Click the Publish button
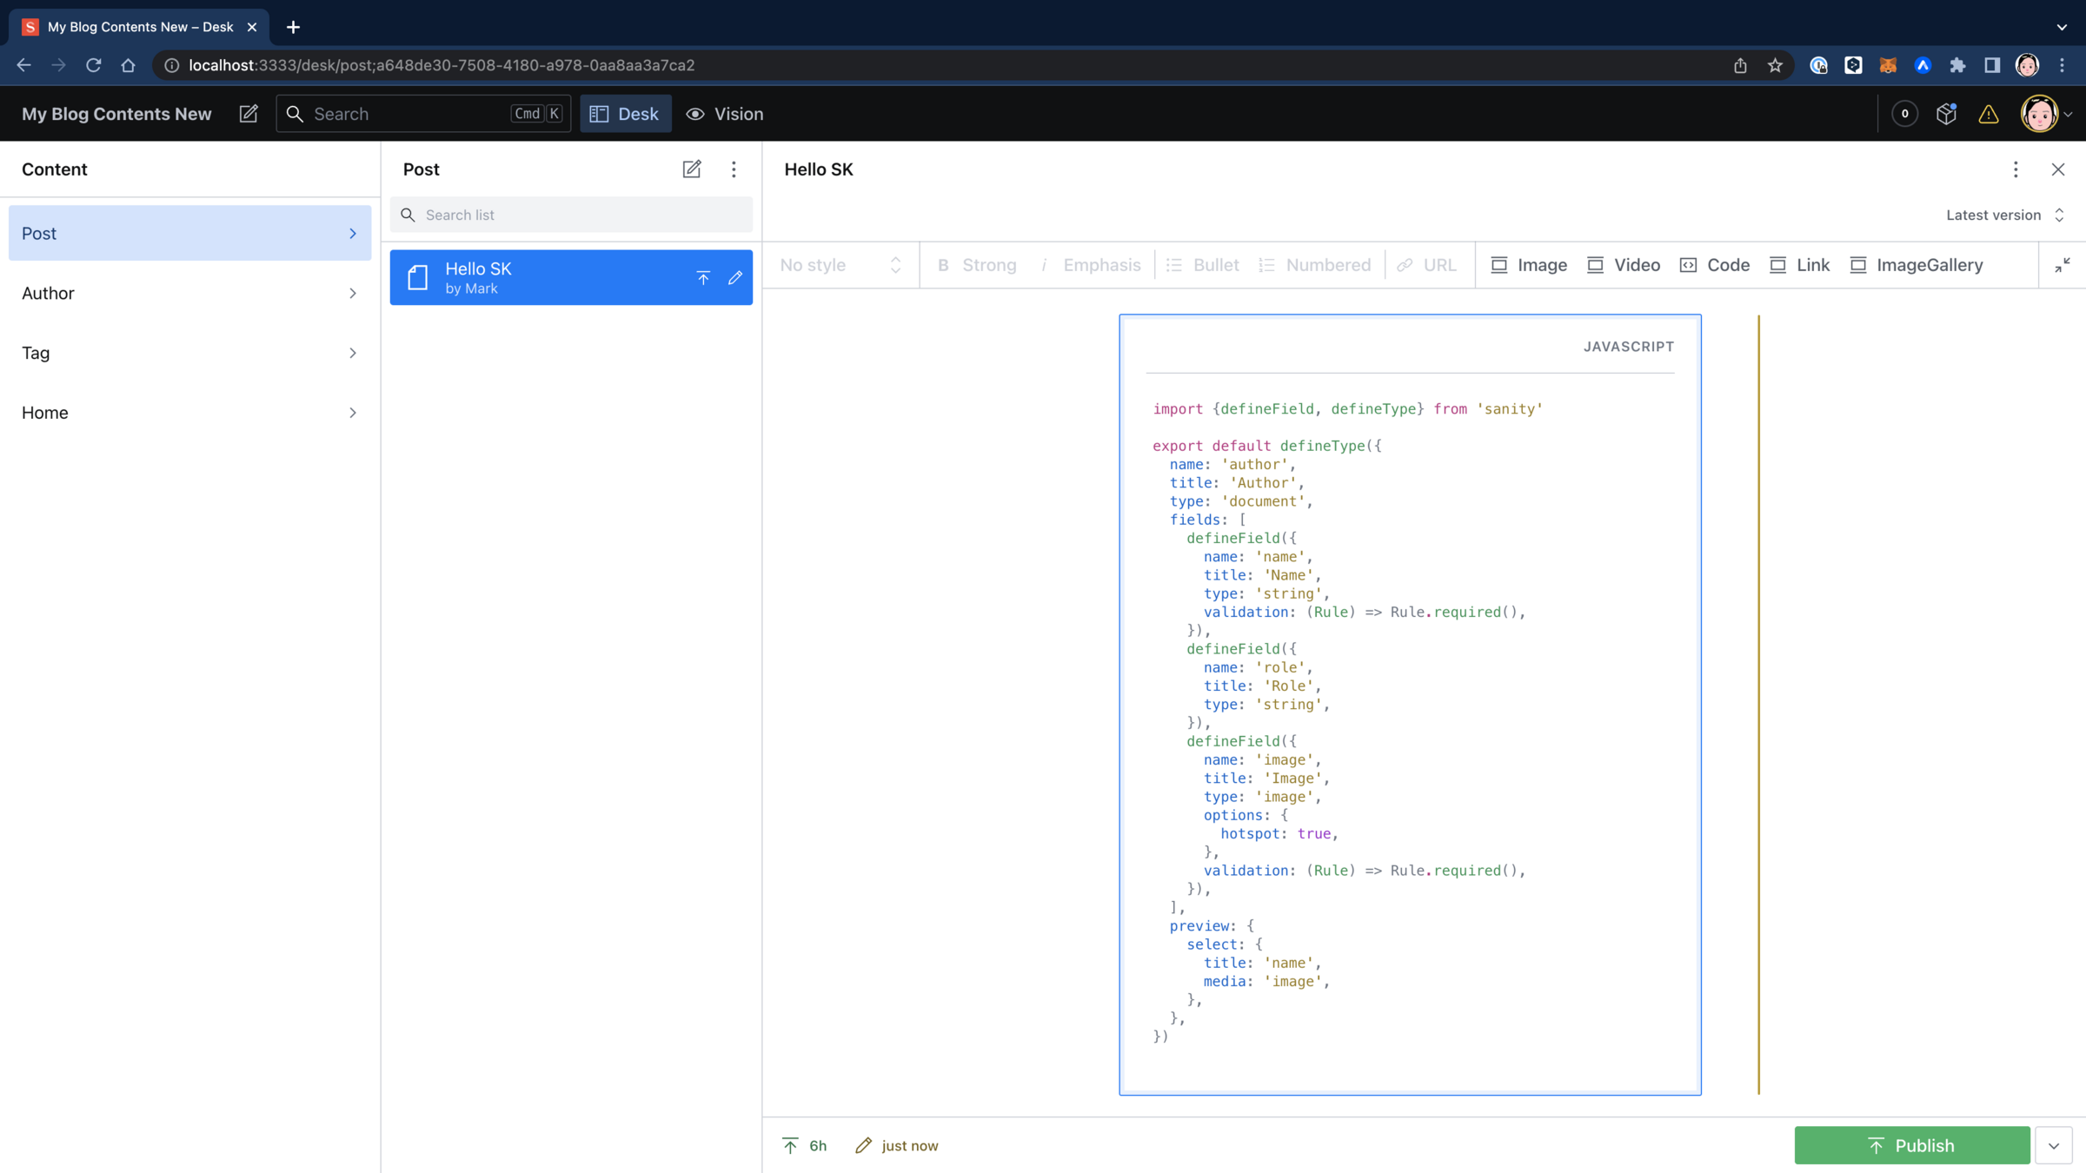This screenshot has width=2086, height=1173. point(1911,1145)
